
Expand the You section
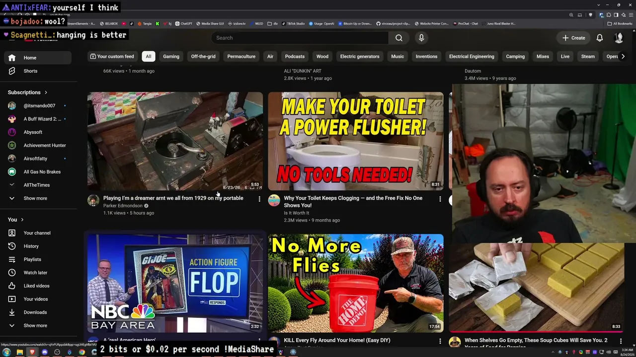[16, 220]
